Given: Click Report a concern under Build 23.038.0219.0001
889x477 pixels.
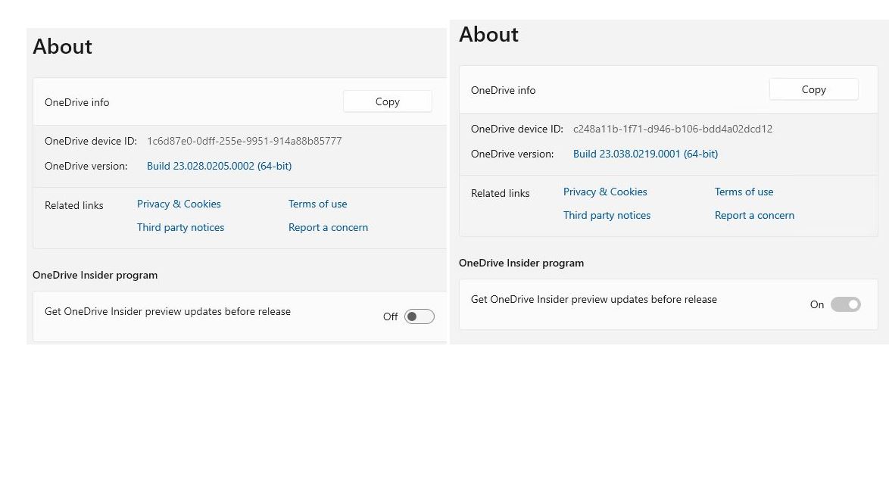Looking at the screenshot, I should click(754, 215).
